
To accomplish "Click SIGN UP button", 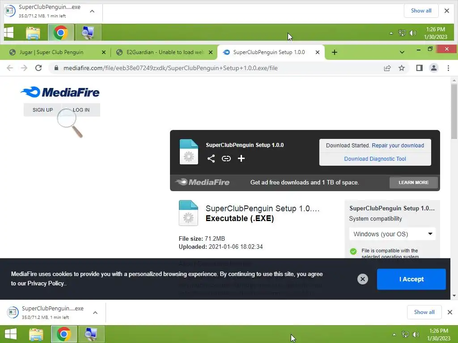I will coord(42,110).
